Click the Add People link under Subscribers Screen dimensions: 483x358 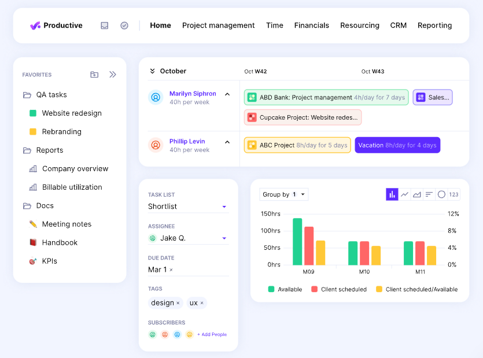coord(211,334)
